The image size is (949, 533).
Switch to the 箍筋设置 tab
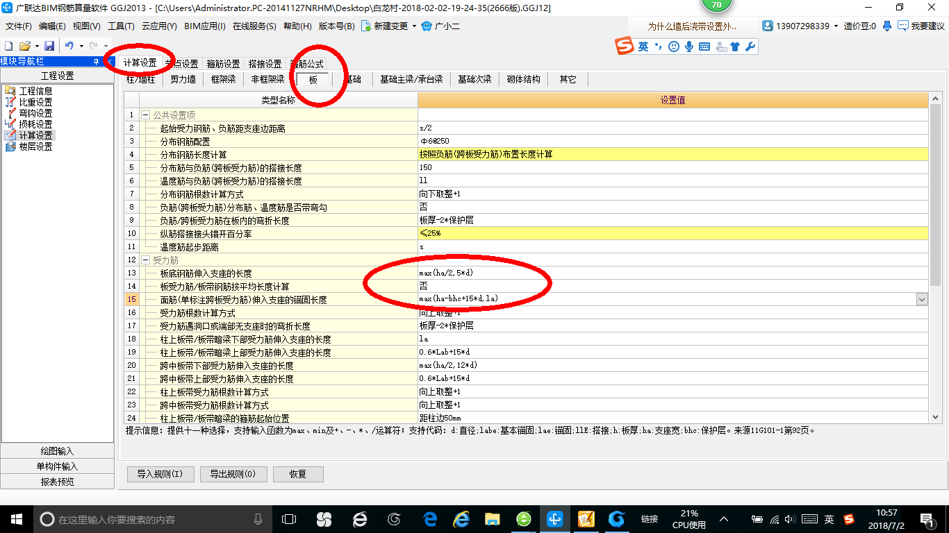[x=223, y=64]
